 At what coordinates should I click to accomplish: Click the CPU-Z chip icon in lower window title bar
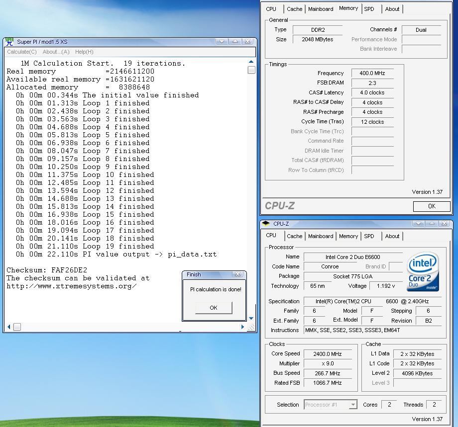click(265, 224)
